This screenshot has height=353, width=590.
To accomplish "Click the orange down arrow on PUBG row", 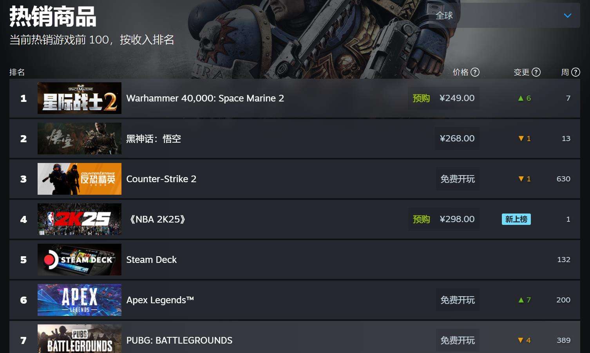I will tap(521, 340).
